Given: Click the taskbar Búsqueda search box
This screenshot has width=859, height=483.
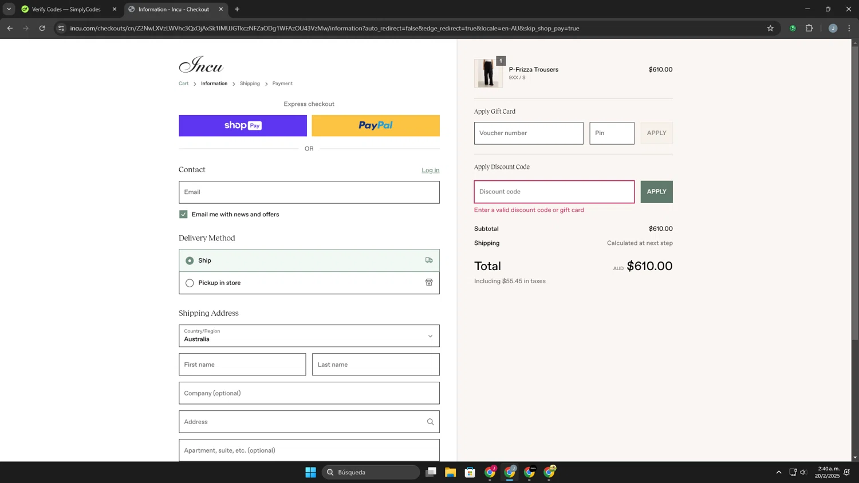Looking at the screenshot, I should pyautogui.click(x=371, y=472).
